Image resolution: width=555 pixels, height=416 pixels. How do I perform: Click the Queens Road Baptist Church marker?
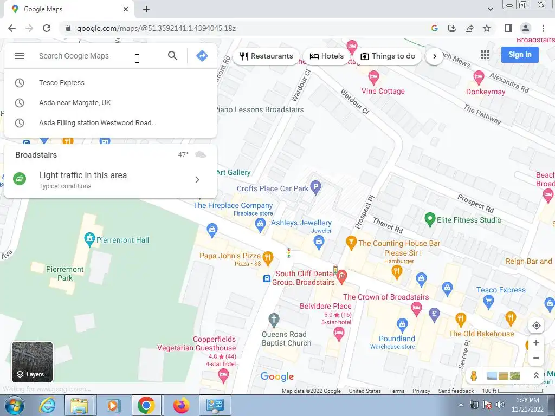(273, 320)
